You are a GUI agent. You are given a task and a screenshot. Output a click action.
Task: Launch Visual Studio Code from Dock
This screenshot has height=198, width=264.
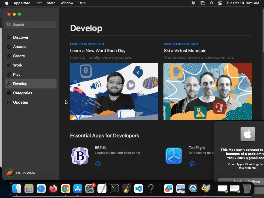point(138,188)
